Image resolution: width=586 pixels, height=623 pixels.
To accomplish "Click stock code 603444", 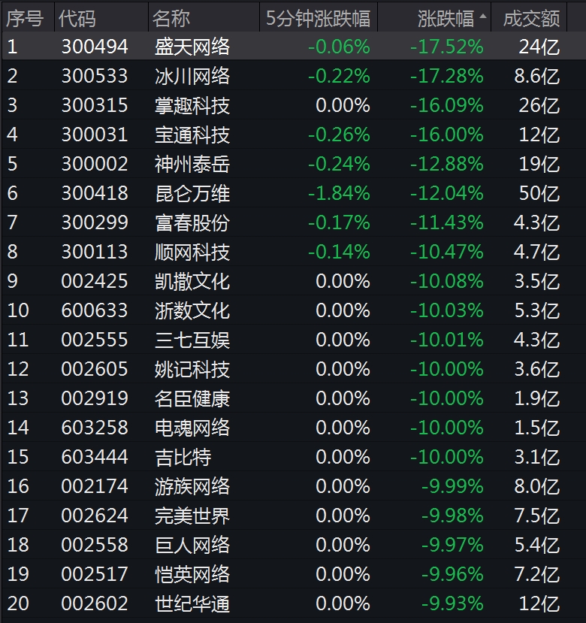I will pos(95,457).
